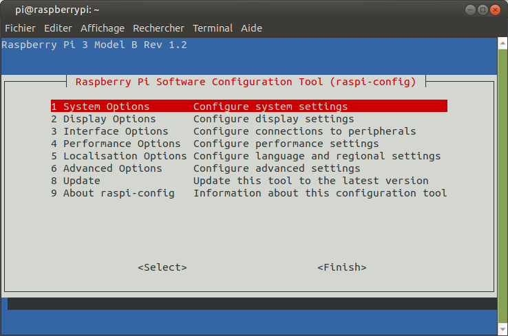Click the raspi-config dialog title text
This screenshot has height=336, width=508.
click(x=246, y=82)
